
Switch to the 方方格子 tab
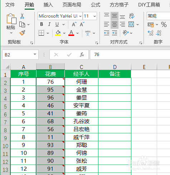pyautogui.click(x=119, y=5)
